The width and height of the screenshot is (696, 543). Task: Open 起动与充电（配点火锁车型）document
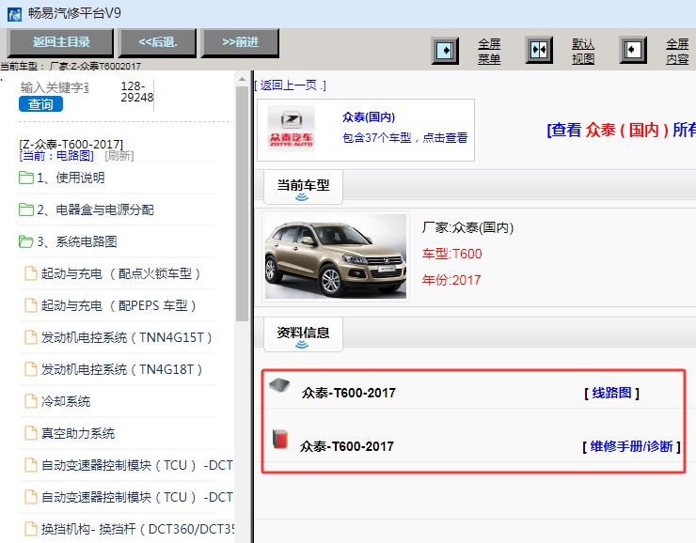(x=120, y=273)
